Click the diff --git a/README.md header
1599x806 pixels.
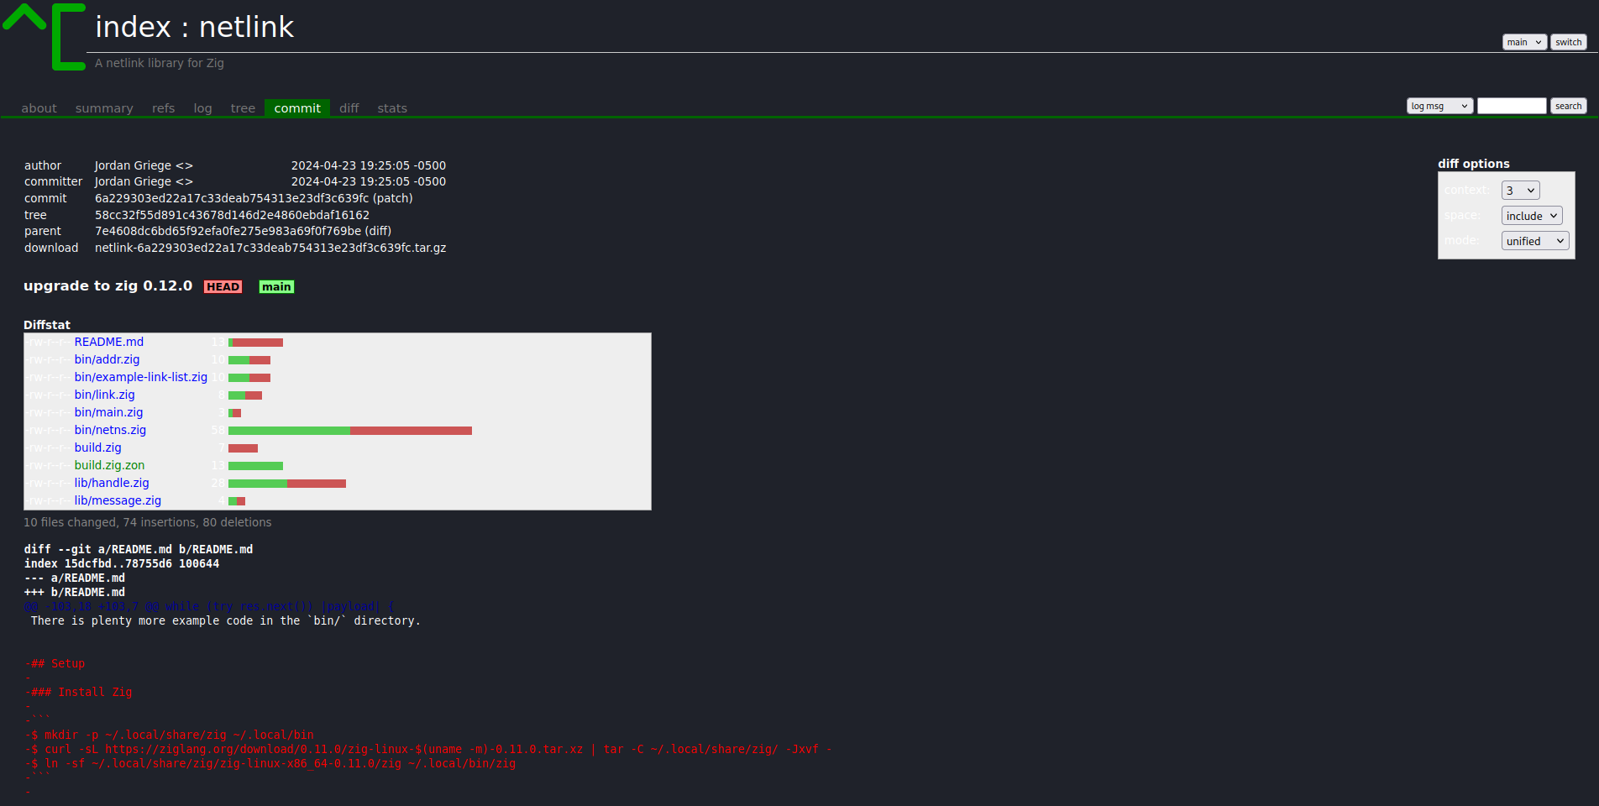tap(139, 549)
